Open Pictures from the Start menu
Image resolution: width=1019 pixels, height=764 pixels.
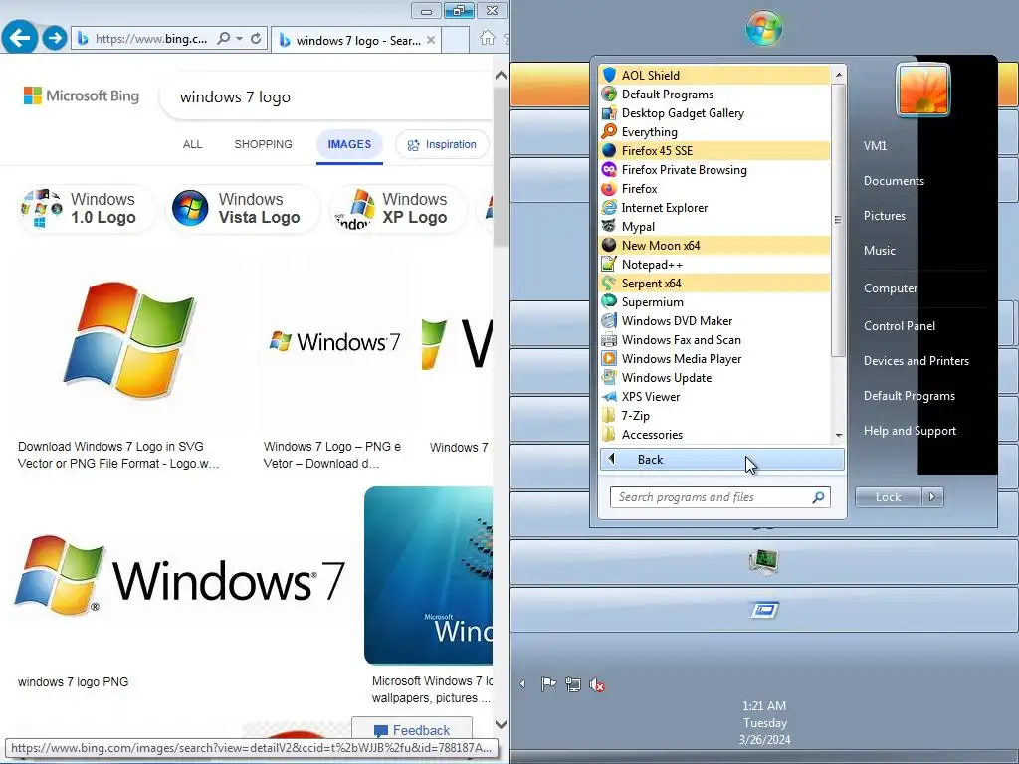point(884,215)
